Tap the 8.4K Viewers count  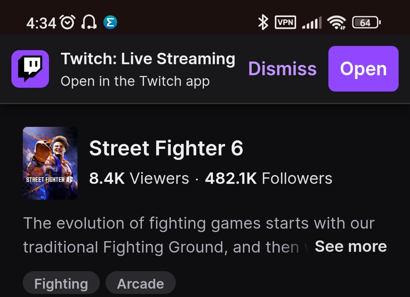point(139,178)
